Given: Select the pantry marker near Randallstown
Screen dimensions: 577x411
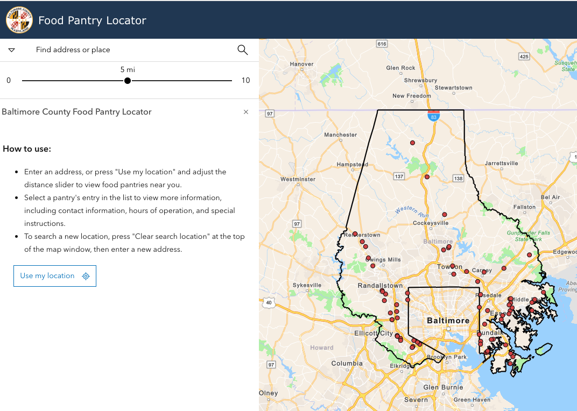Looking at the screenshot, I should click(382, 290).
